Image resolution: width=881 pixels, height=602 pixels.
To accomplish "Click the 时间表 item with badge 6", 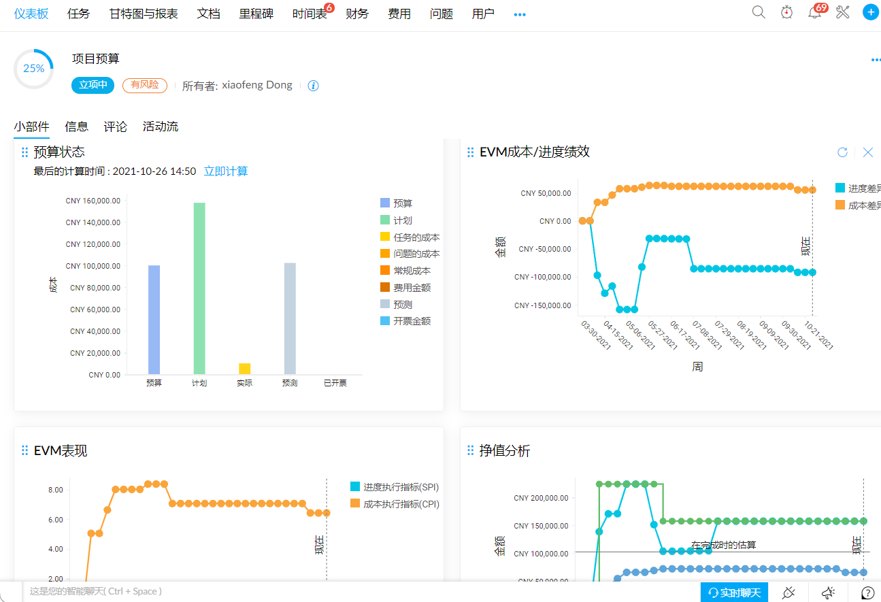I will 309,13.
